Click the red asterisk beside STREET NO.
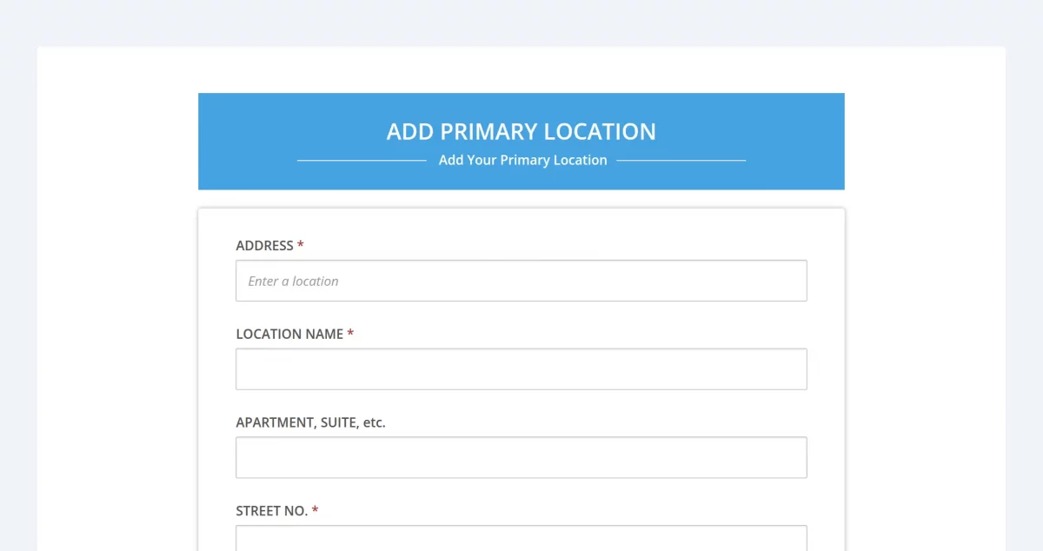1043x551 pixels. [x=315, y=511]
